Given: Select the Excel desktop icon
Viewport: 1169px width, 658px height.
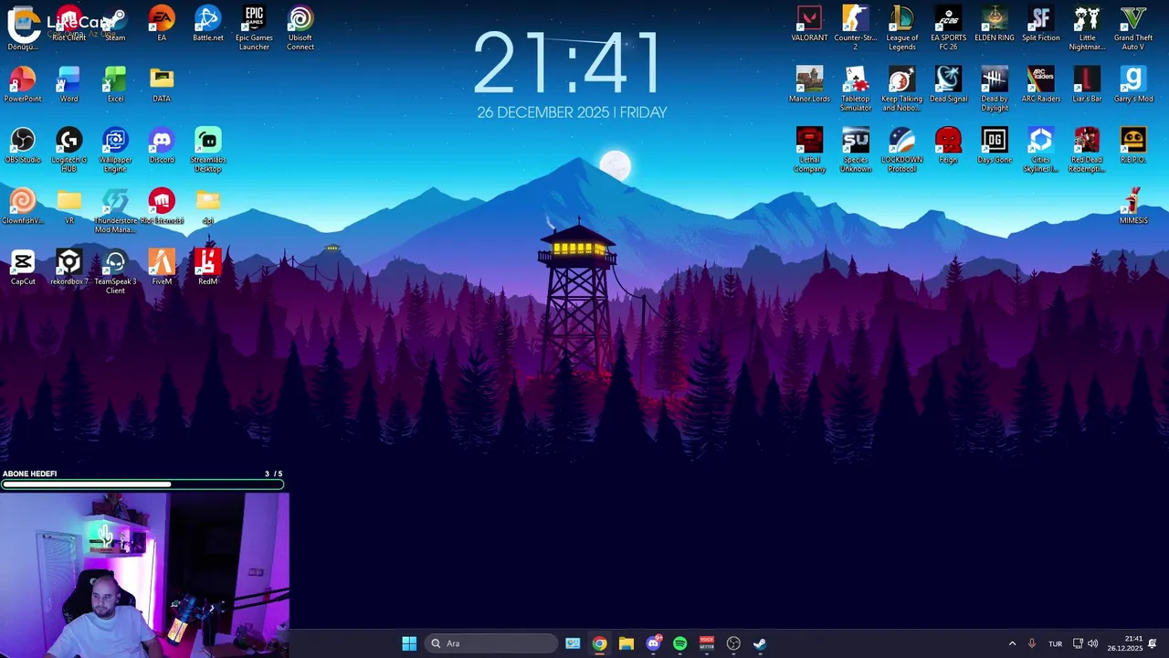Looking at the screenshot, I should coord(115,85).
